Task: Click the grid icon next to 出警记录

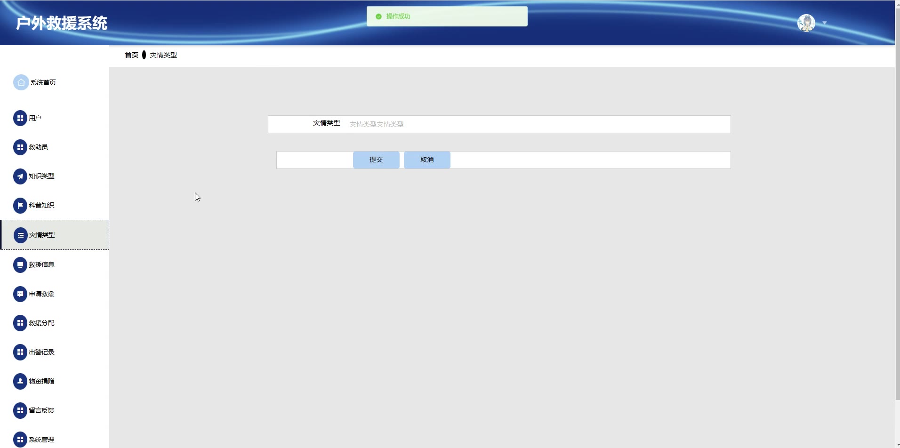Action: pyautogui.click(x=20, y=352)
